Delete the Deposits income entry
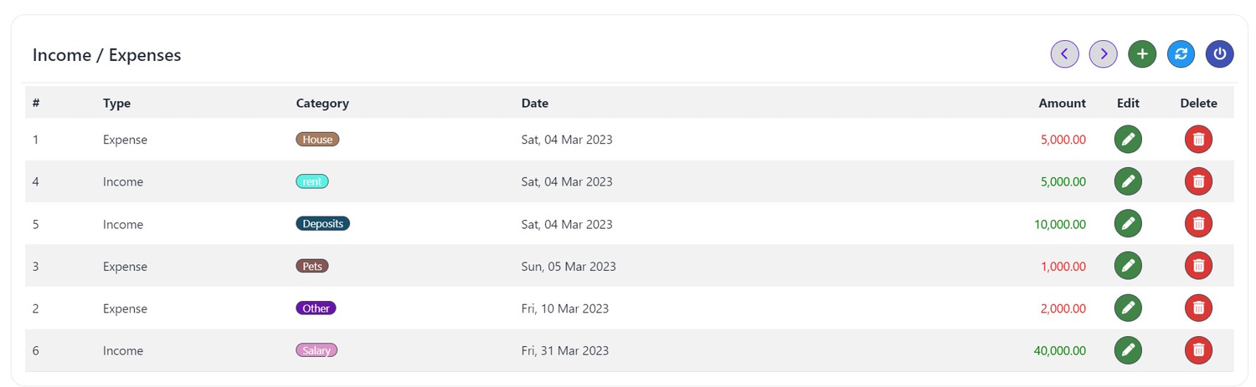This screenshot has height=387, width=1256. click(1198, 224)
